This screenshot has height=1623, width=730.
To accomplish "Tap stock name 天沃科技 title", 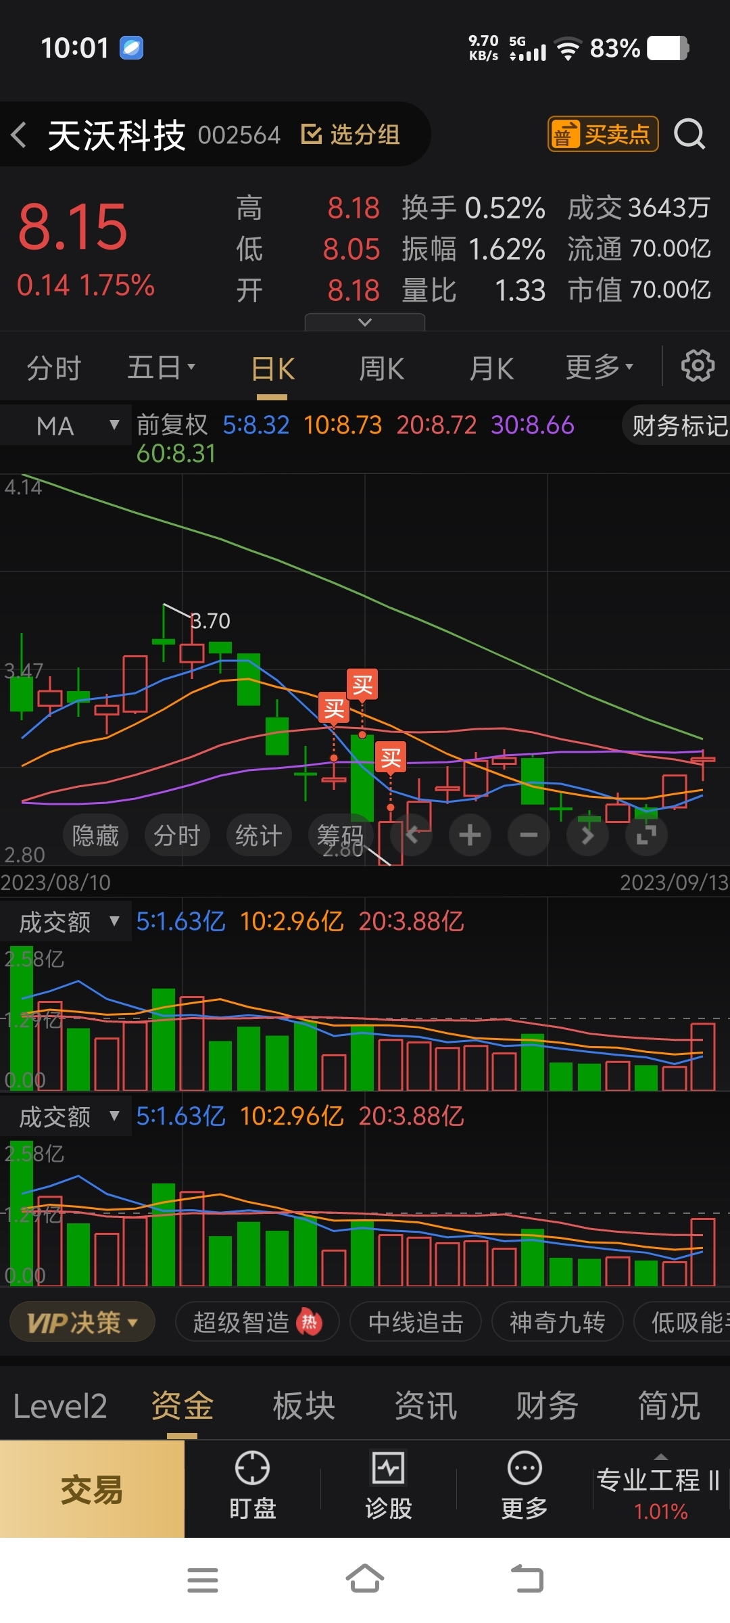I will point(116,135).
